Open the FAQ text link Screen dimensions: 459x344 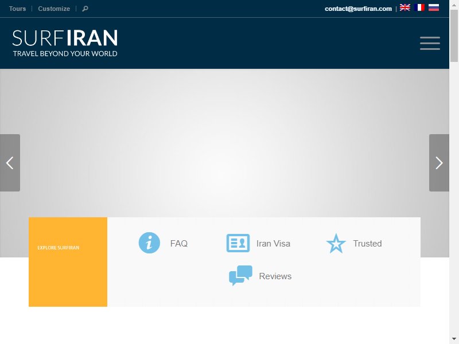tap(179, 243)
